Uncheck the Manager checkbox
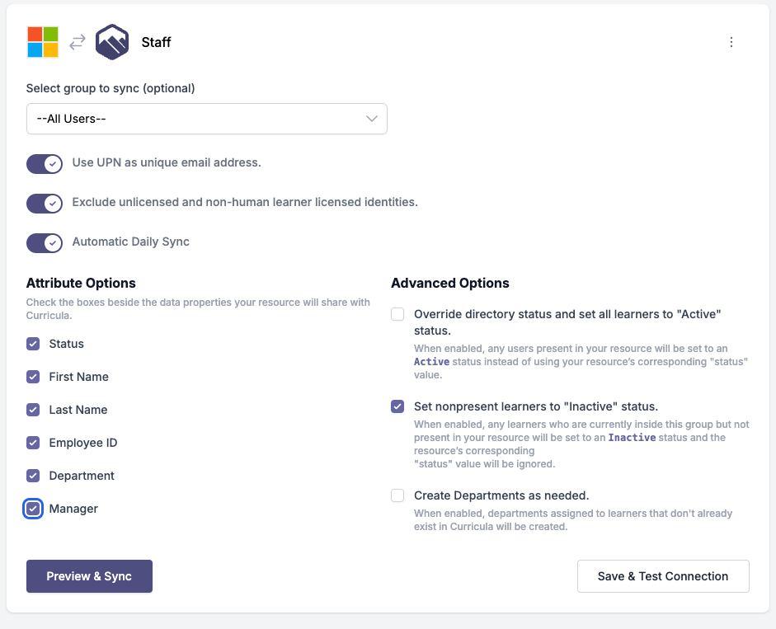776x629 pixels. tap(33, 509)
